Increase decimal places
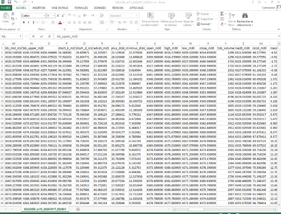The image size is (281, 214). pyautogui.click(x=131, y=22)
